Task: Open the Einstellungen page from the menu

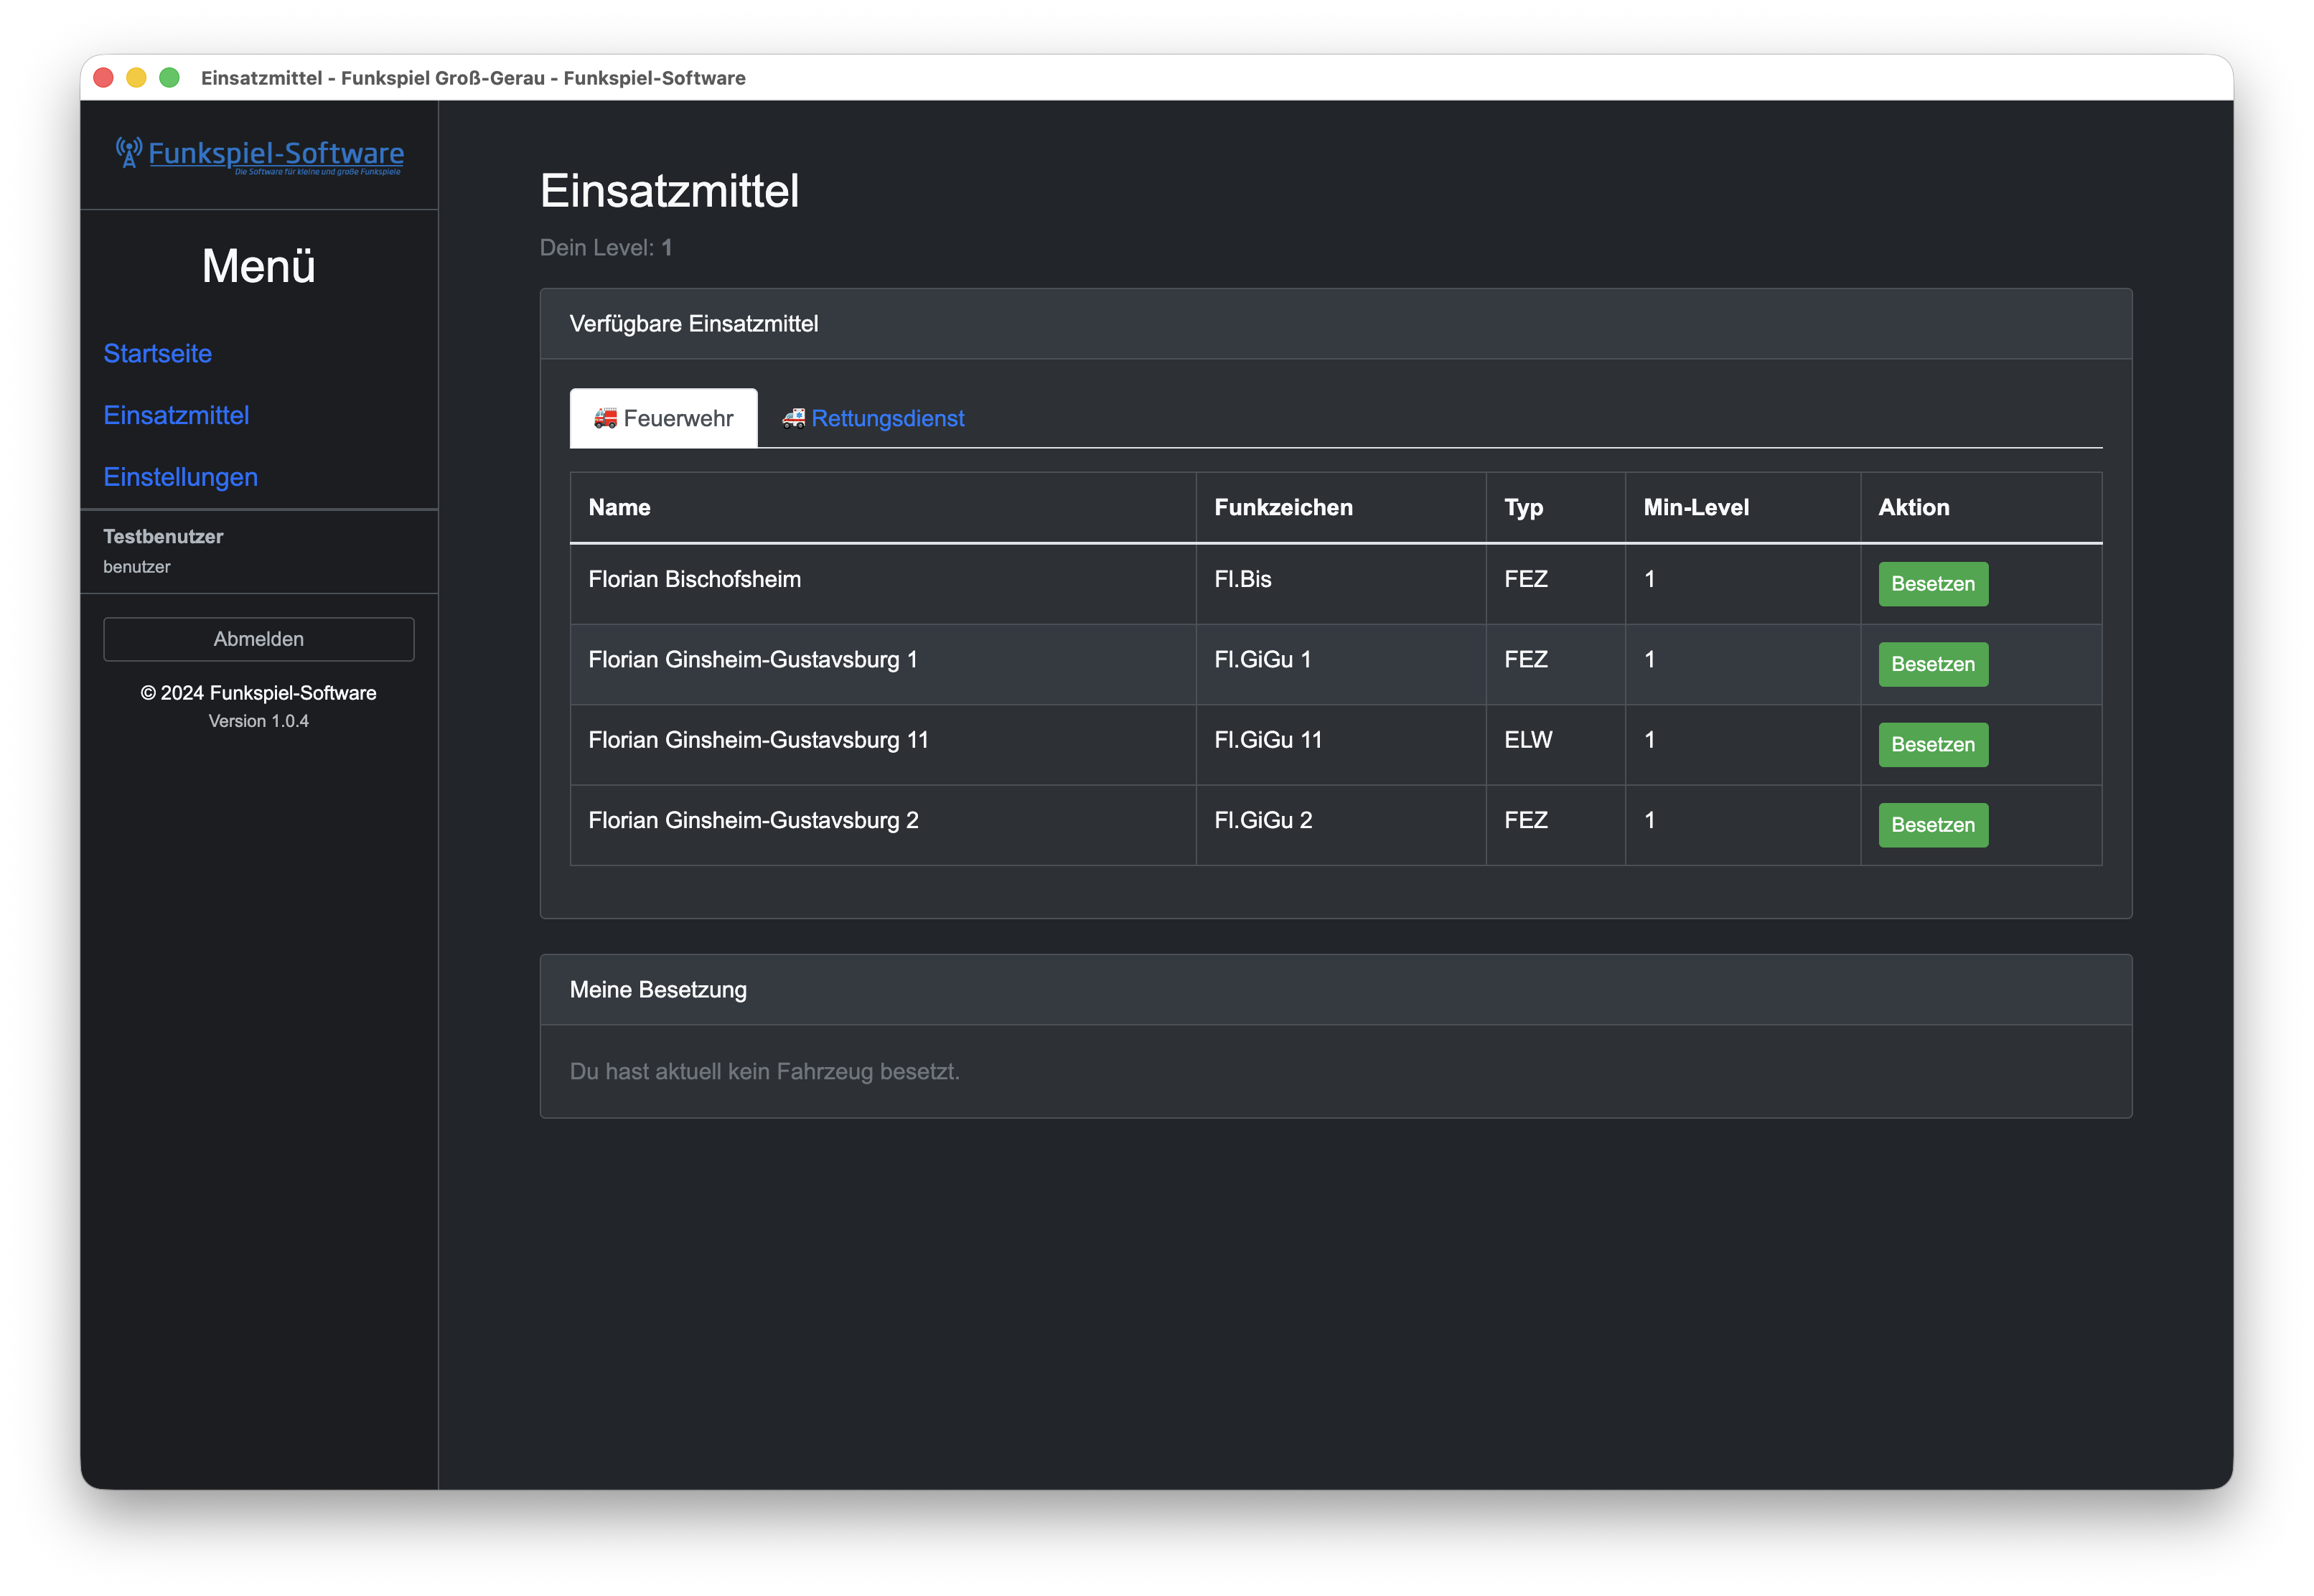Action: (180, 477)
